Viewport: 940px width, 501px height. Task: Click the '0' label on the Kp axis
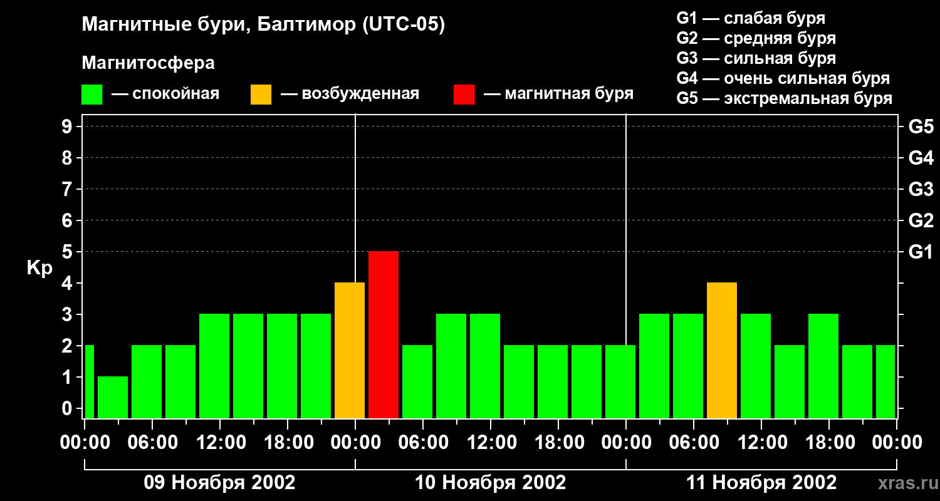coord(68,408)
